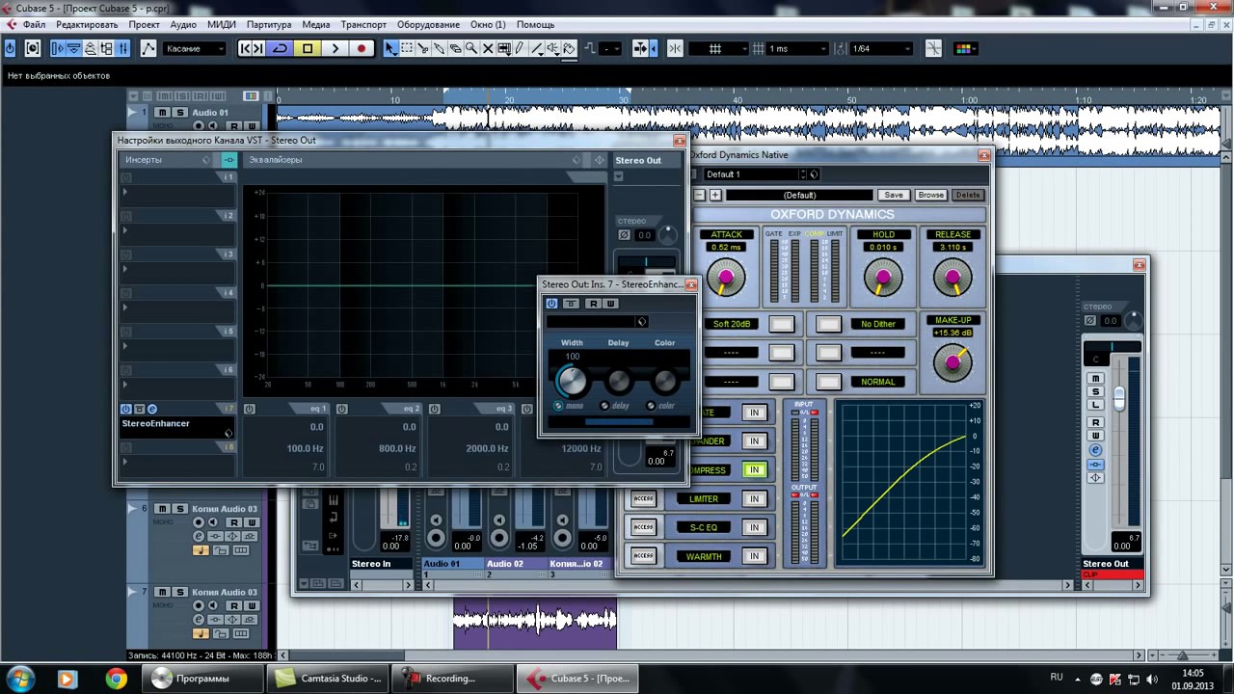Open the StereoEnhancer preset selector
Viewport: 1234px width, 694px height.
[596, 322]
